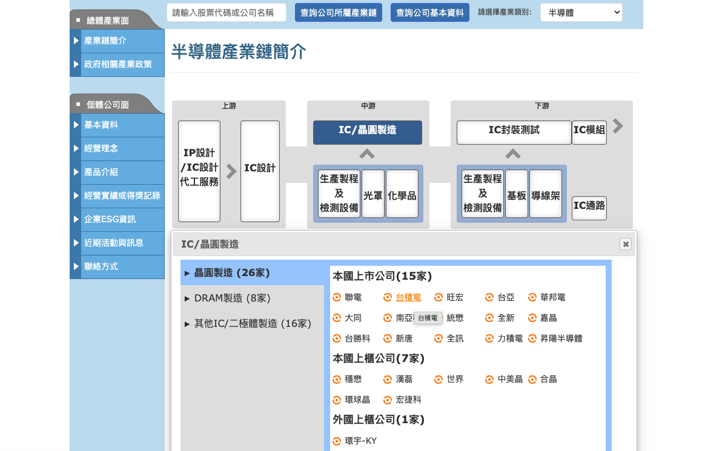Expand 其他IC/二極體製造 (16家) category

[x=252, y=323]
